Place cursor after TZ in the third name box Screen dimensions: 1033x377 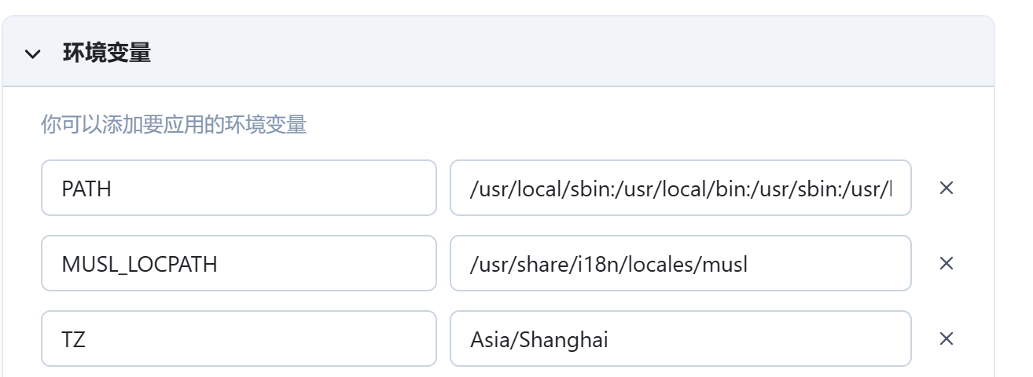87,339
